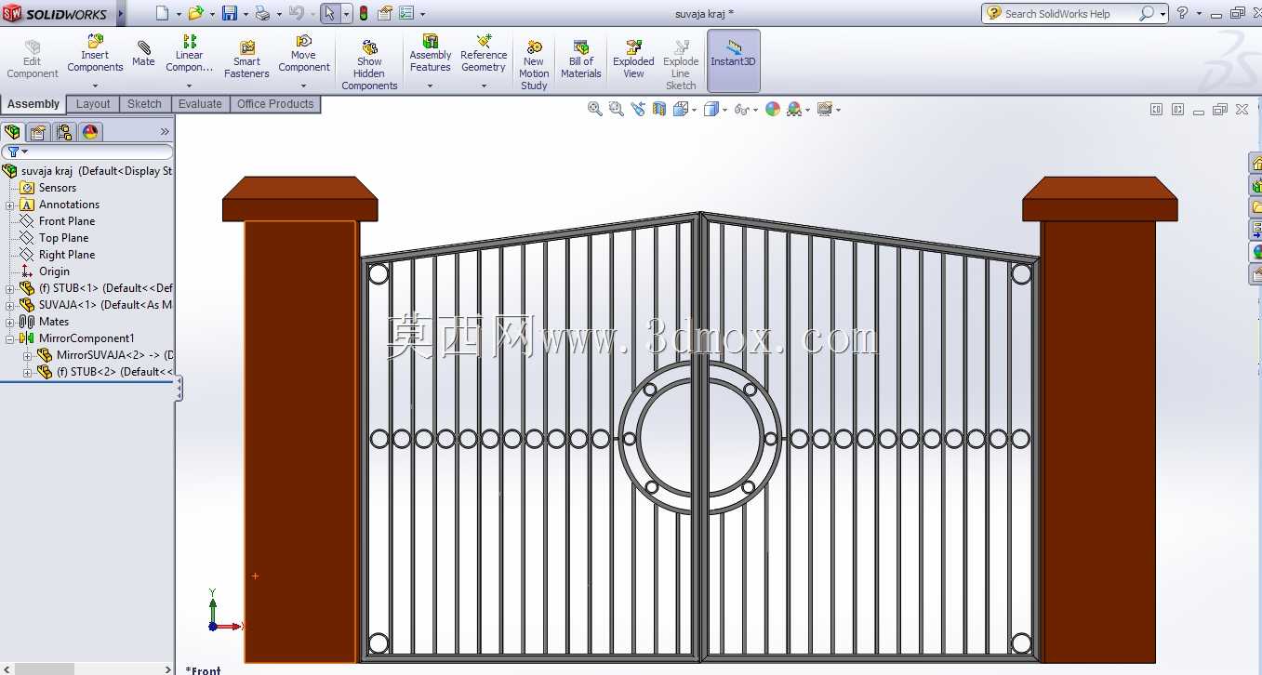Expand the Annotations tree node
This screenshot has width=1262, height=675.
click(9, 205)
